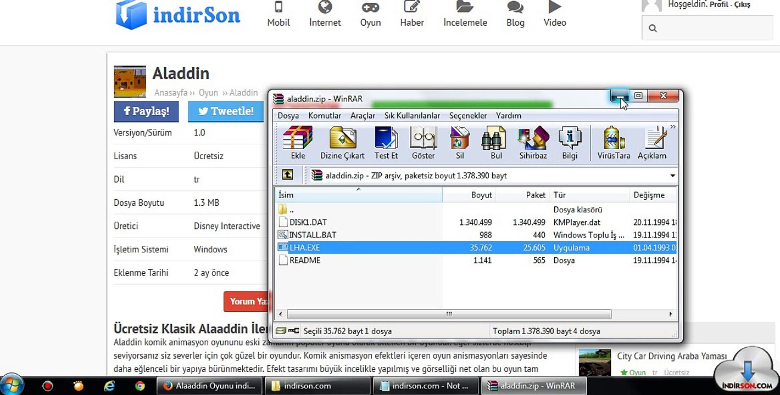Open the Göster (View) toolbar icon
Screen dimensions: 780x395
pos(423,143)
